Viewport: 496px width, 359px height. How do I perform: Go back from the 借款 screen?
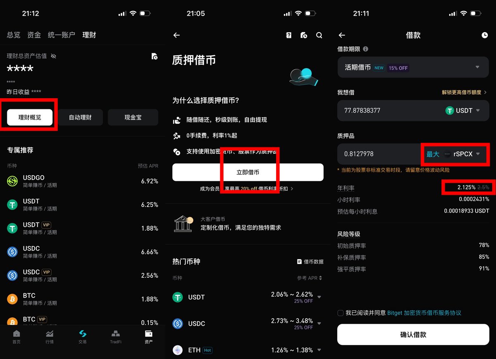[x=342, y=35]
